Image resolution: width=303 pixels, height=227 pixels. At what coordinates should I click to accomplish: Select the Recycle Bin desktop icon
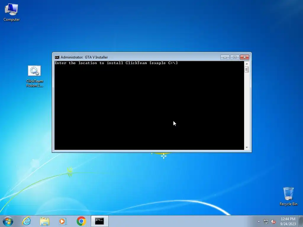288,196
